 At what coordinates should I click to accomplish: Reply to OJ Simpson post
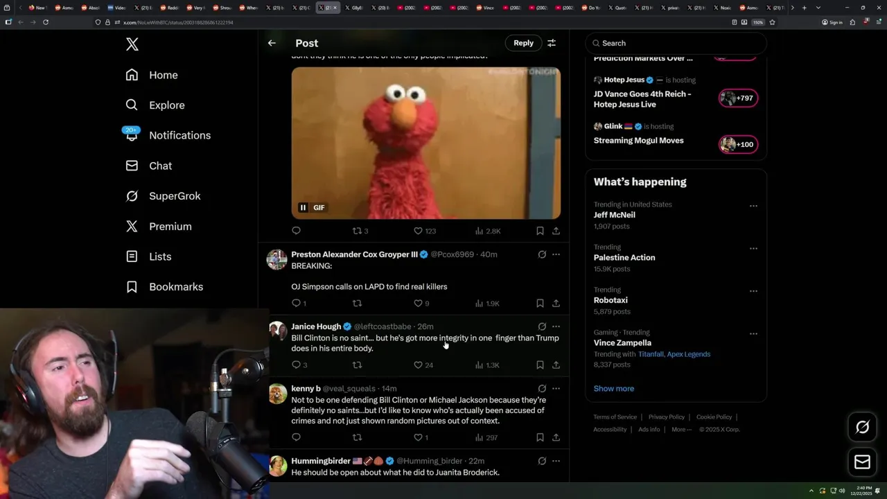click(299, 303)
